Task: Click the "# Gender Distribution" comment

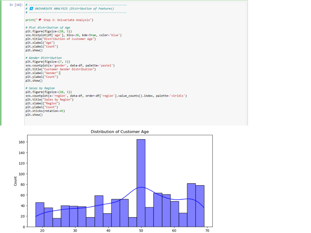Action: (x=44, y=58)
